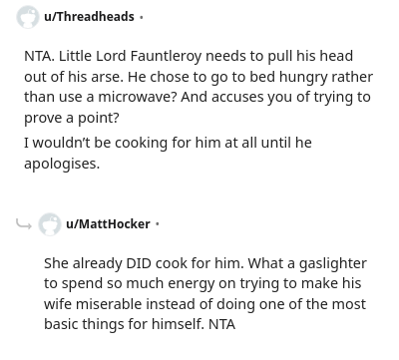Select MattHocker's reply comment text
This screenshot has height=360, width=399.
(x=205, y=294)
